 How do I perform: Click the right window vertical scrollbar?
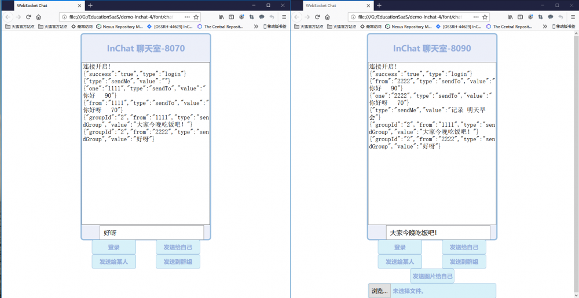pos(576,164)
